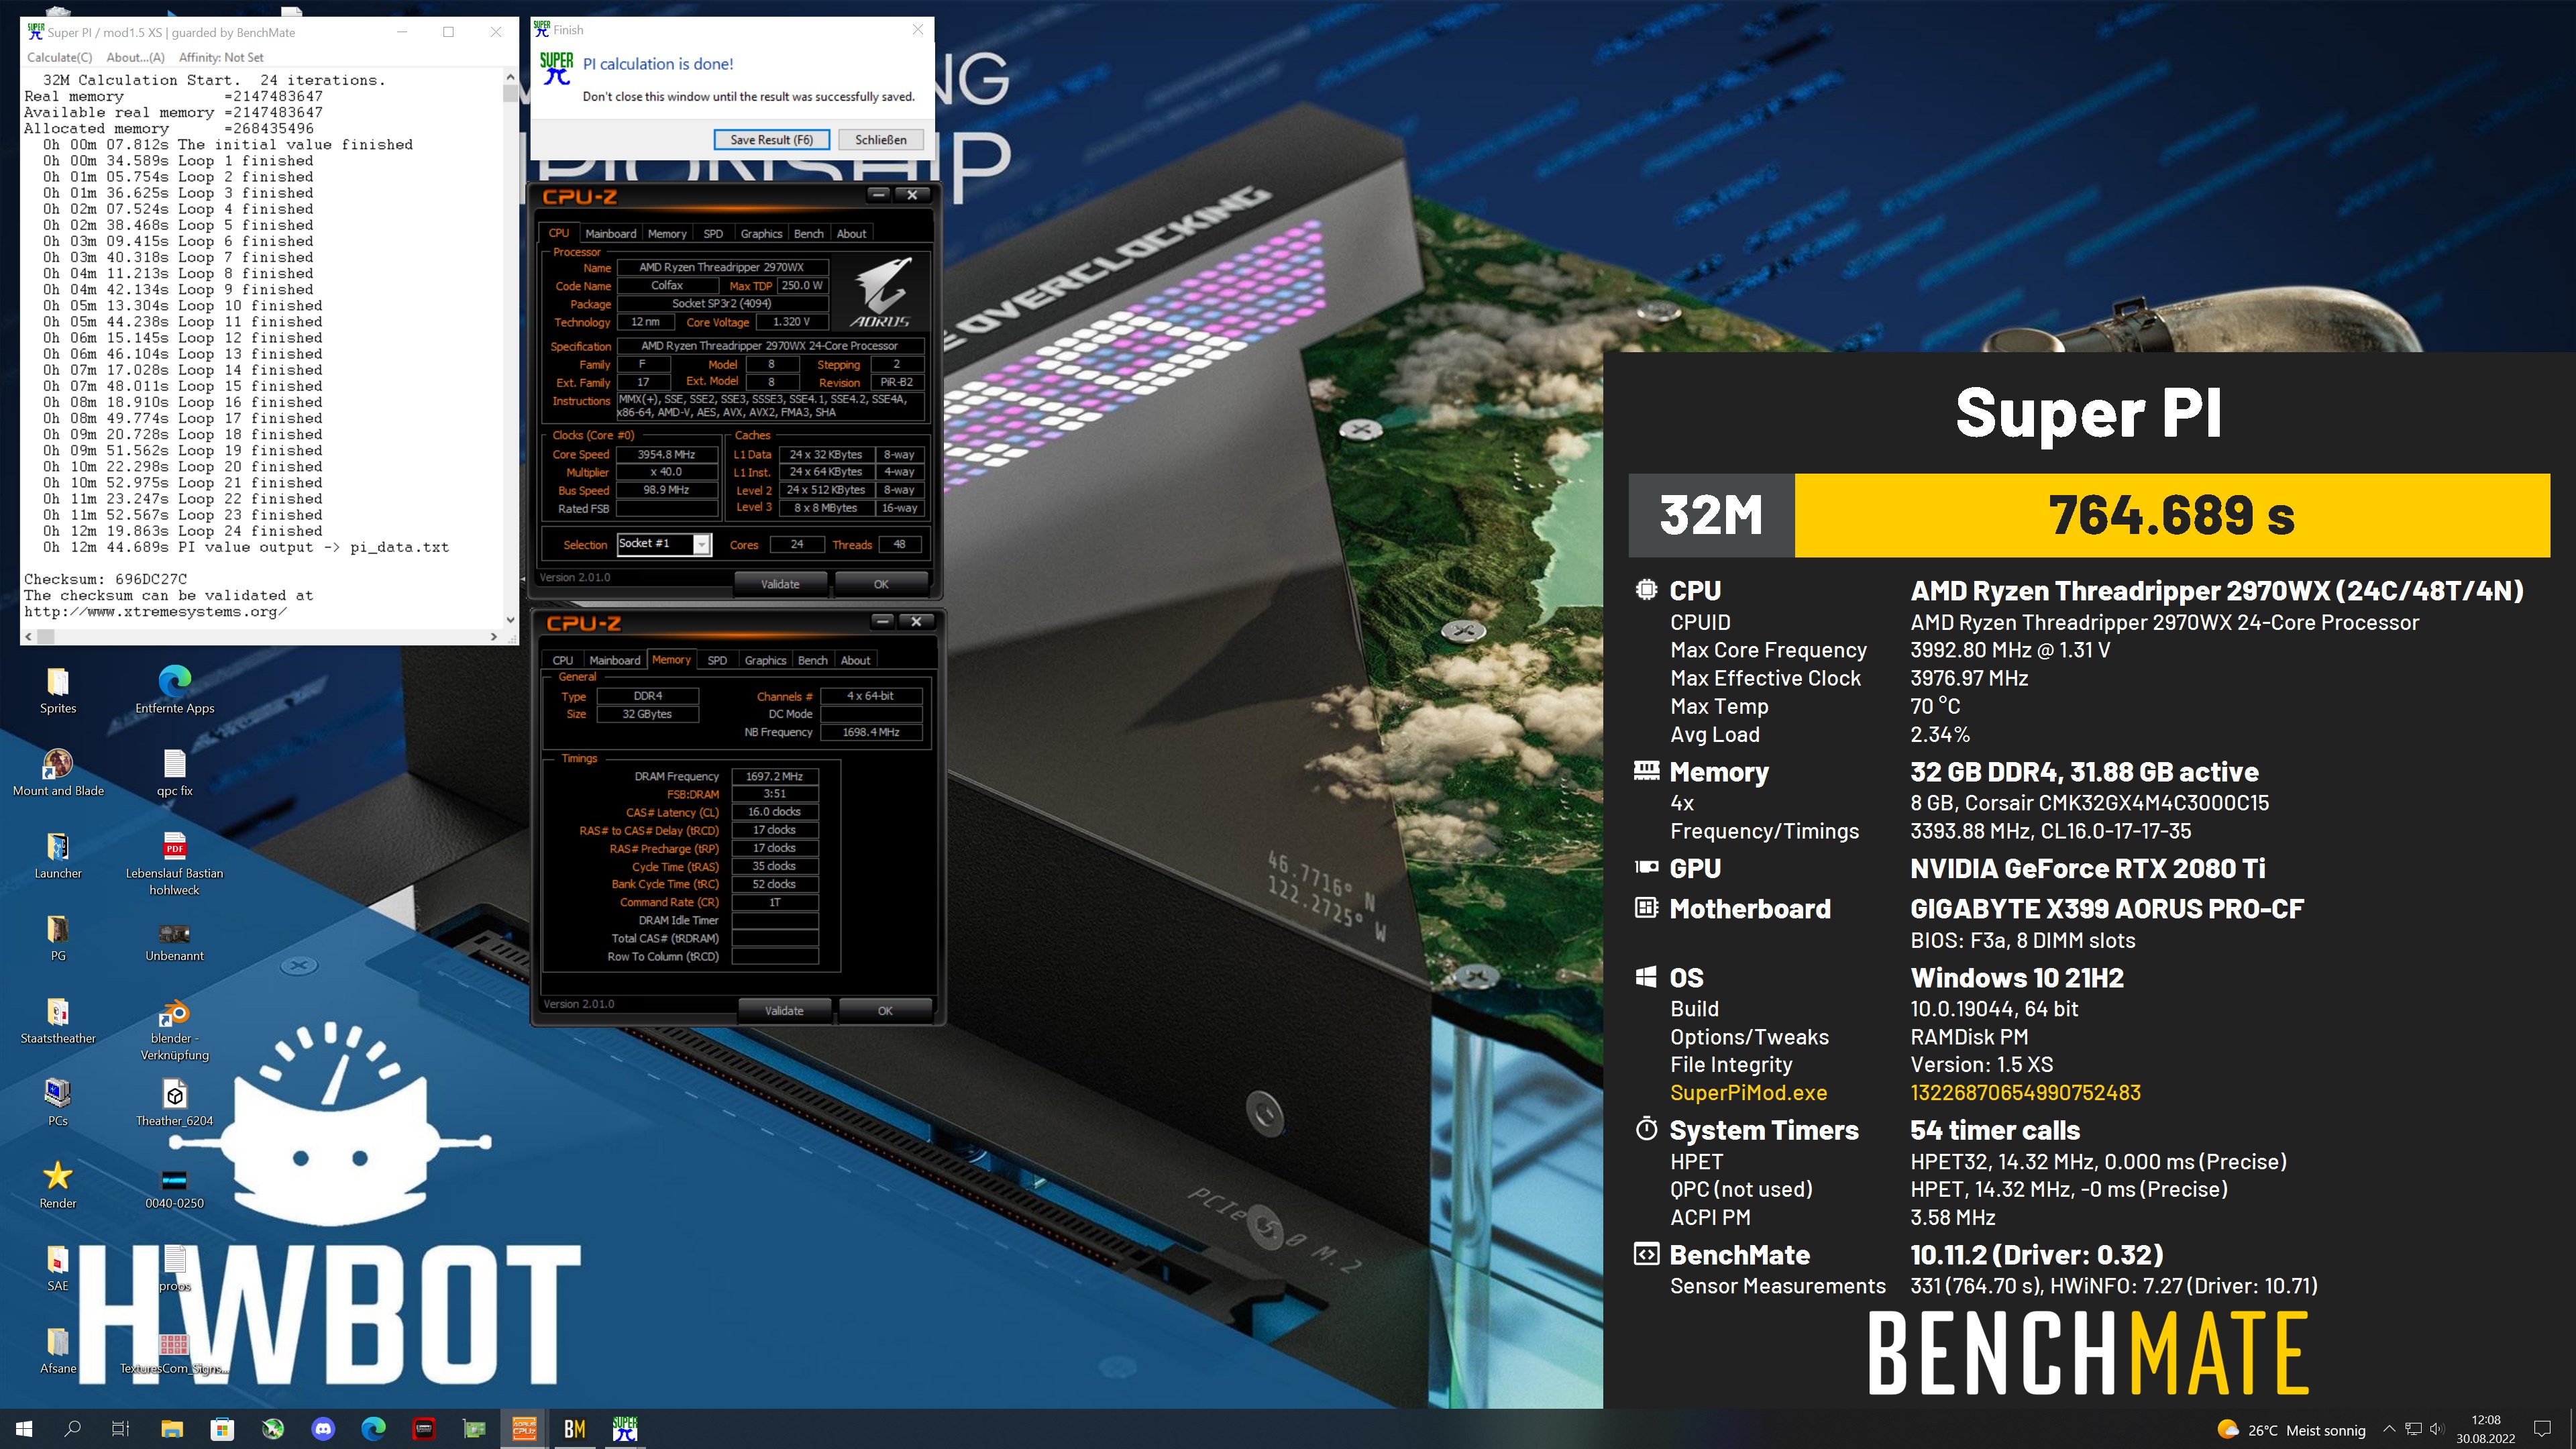Click the DRAM Frequency 1697.2 MHz value
This screenshot has width=2576, height=1449.
pyautogui.click(x=775, y=776)
